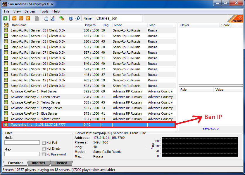Select Samp-Rp.Ru Server: 08 row

click(88, 58)
